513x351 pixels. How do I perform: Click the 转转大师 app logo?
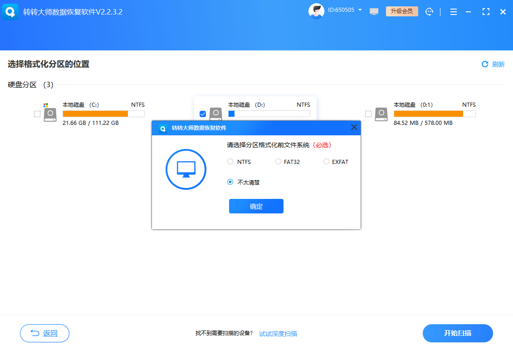(10, 11)
